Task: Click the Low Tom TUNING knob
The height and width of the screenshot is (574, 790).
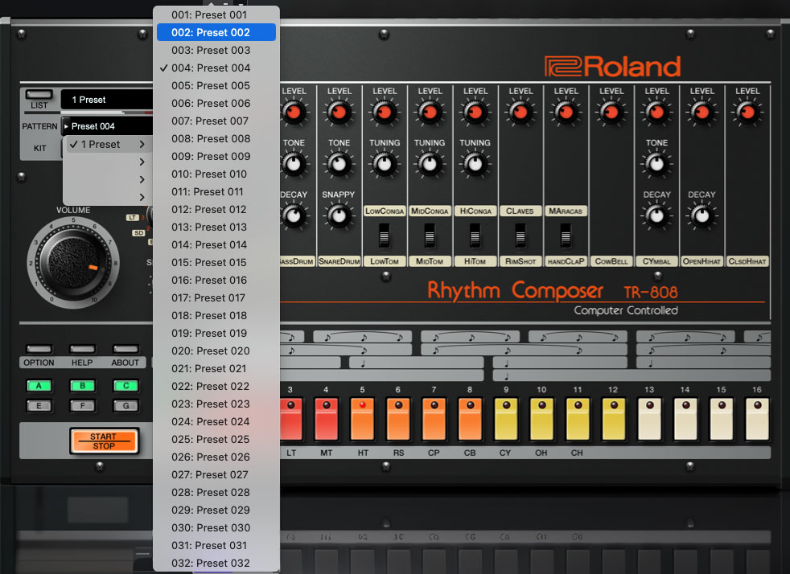Action: pyautogui.click(x=385, y=164)
